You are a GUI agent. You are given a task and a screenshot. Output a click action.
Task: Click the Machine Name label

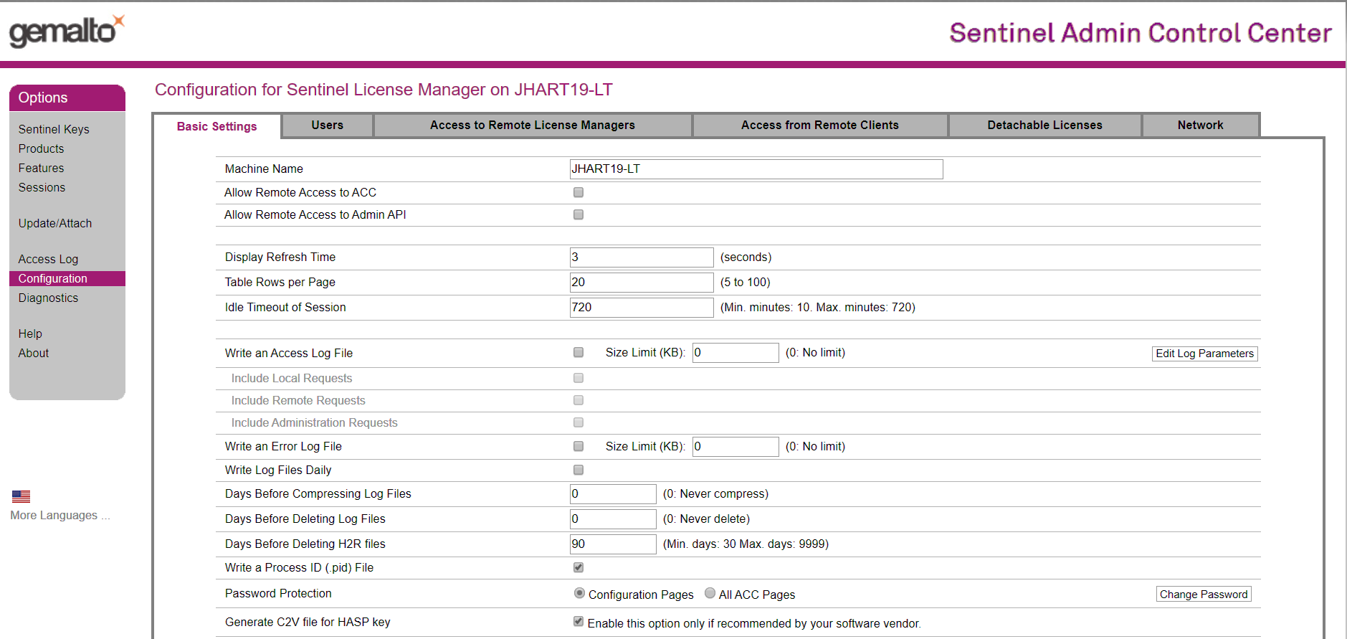[x=264, y=169]
